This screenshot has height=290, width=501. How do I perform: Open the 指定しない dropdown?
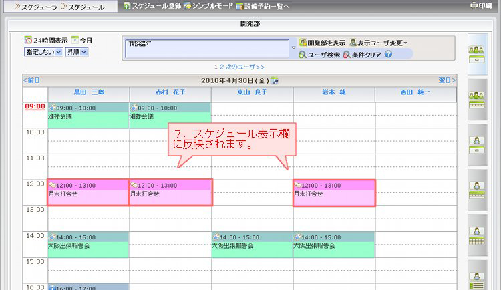click(43, 52)
